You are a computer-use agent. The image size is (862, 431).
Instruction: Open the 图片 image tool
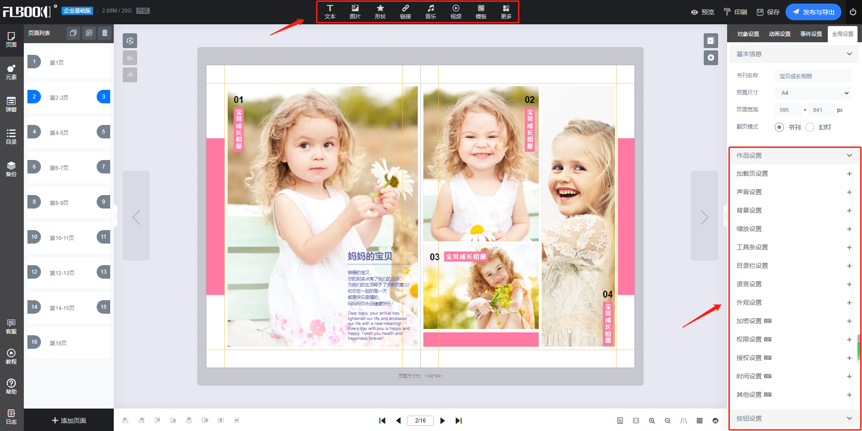[x=355, y=12]
